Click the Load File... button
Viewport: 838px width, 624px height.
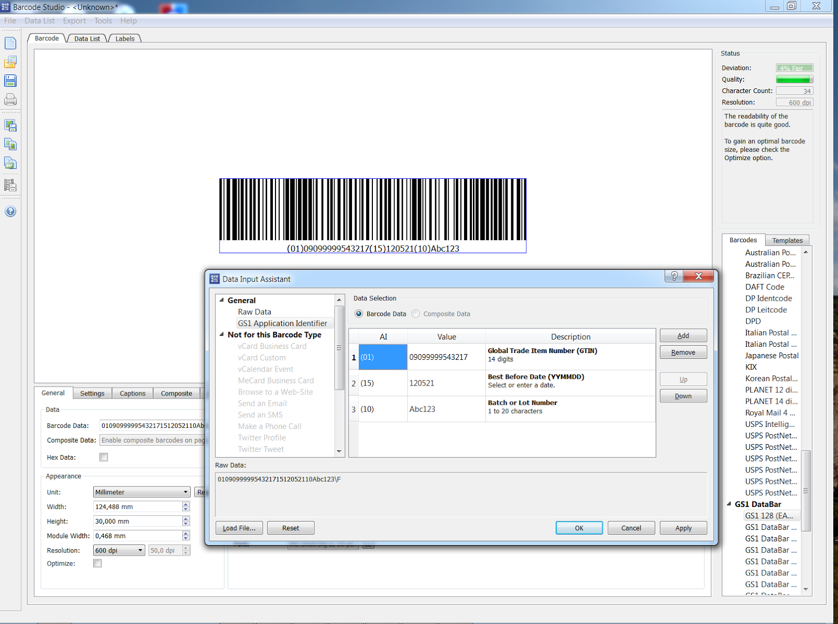[239, 528]
